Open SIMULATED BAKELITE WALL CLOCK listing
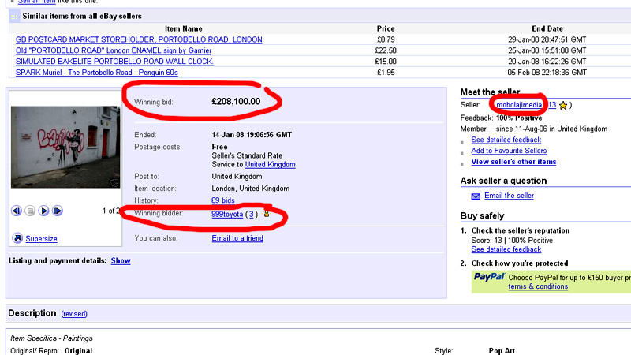Viewport: 631px width, 355px height. 114,62
